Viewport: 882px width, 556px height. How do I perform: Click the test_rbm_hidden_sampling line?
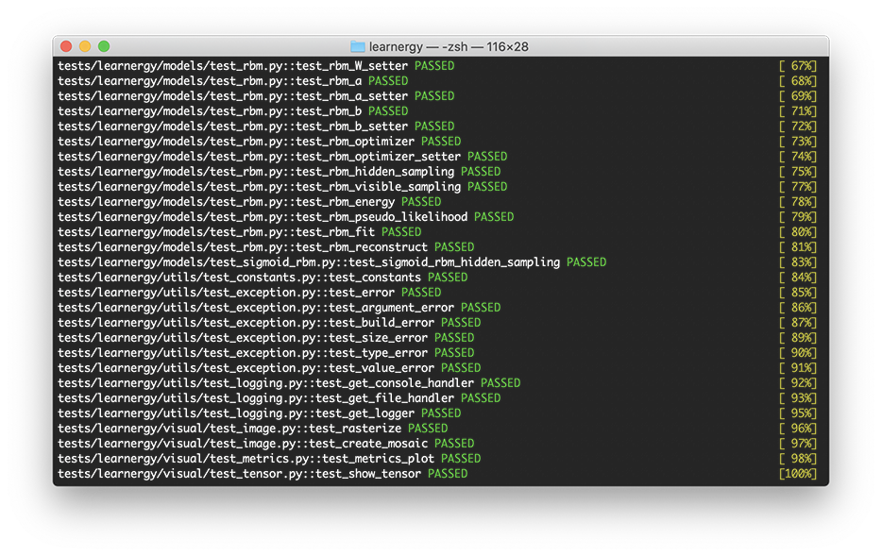(279, 172)
